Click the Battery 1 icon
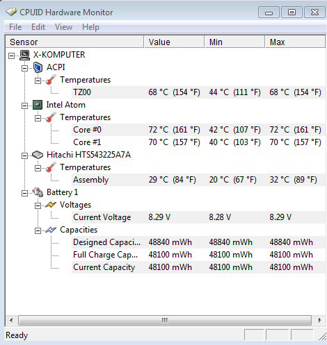Screen dimensions: 327x345 coord(38,192)
